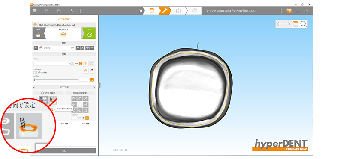Image resolution: width=343 pixels, height=159 pixels.
Task: Open the hamburger menu in the top bar
Action: click(35, 11)
